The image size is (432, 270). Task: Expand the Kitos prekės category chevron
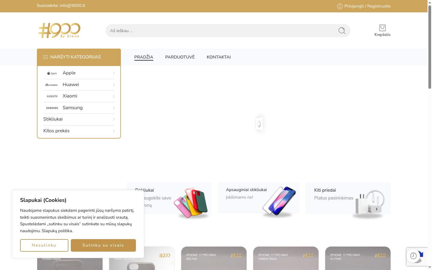114,131
